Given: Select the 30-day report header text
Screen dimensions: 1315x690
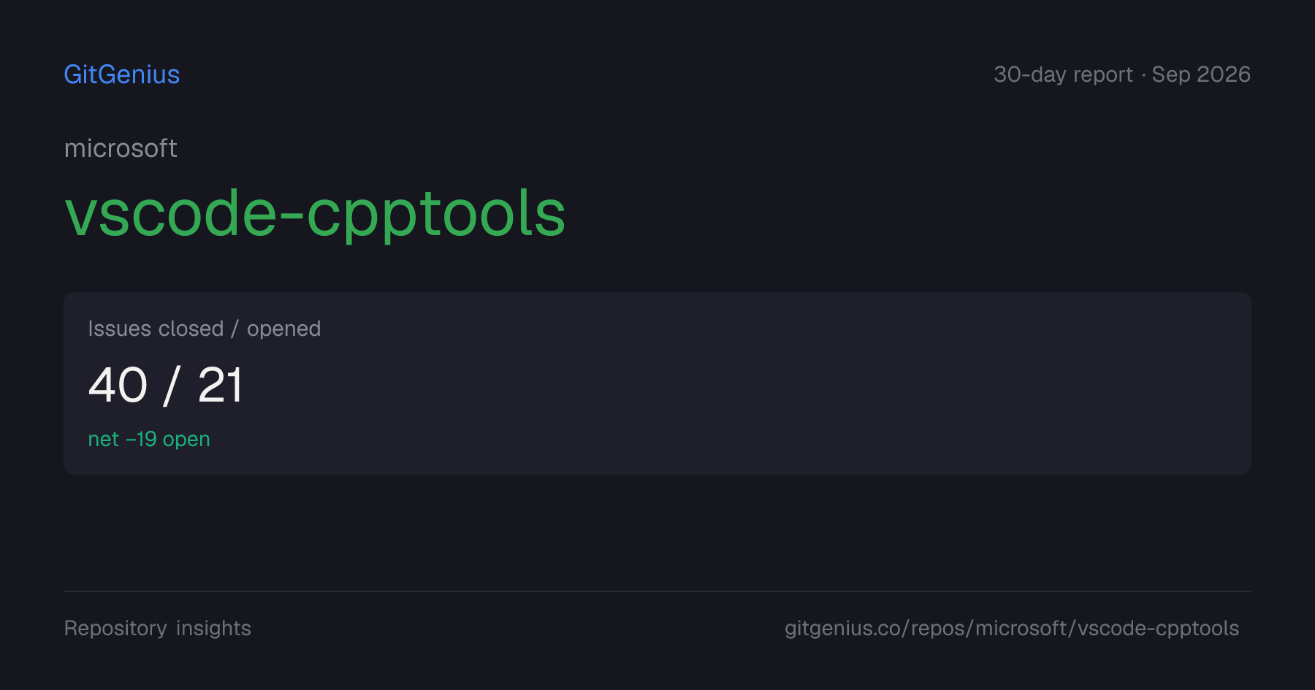Looking at the screenshot, I should pyautogui.click(x=1063, y=74).
